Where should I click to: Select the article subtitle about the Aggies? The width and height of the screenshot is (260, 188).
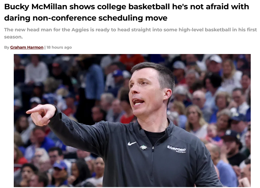130,33
